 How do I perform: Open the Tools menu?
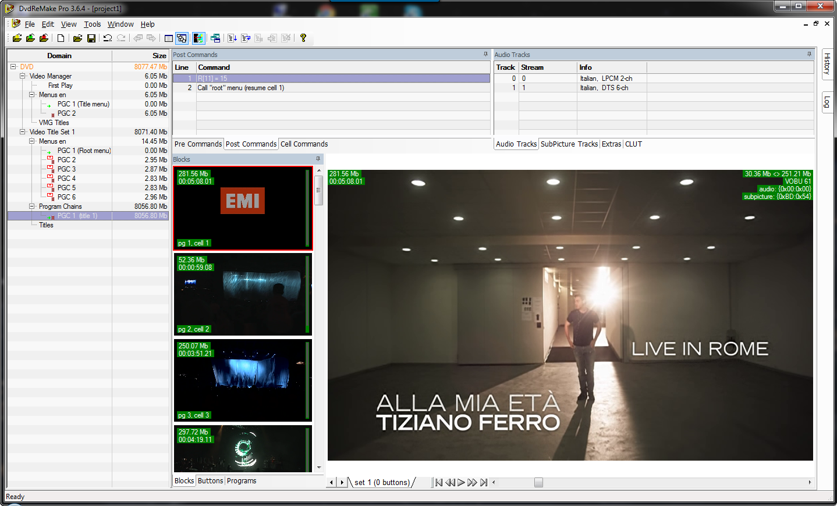tap(92, 24)
